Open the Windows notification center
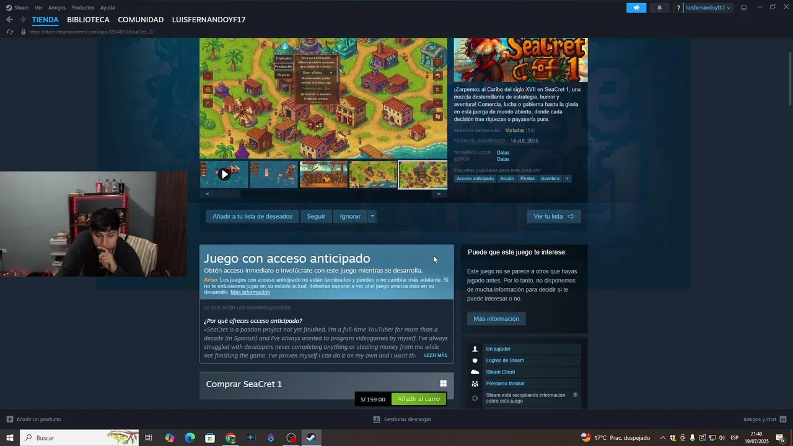This screenshot has height=446, width=793. coord(781,438)
